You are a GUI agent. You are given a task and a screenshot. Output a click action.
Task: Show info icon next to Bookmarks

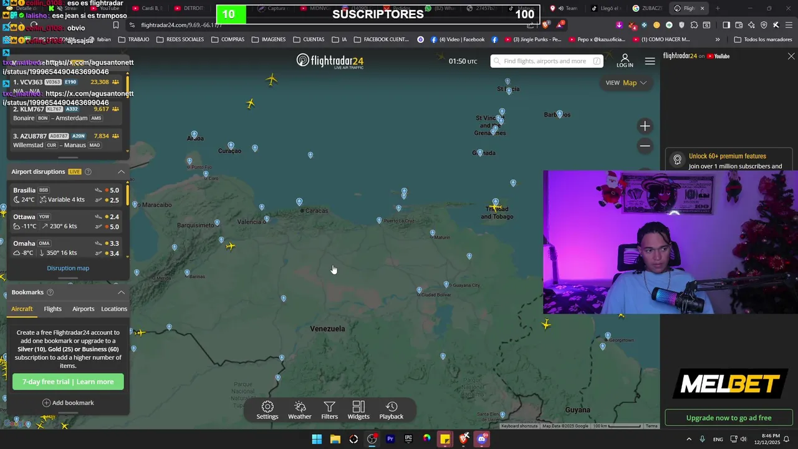(50, 292)
